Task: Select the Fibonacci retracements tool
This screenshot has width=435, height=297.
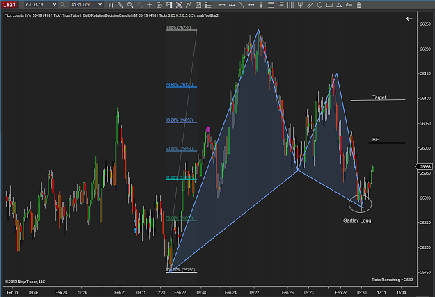Action: 271,5
